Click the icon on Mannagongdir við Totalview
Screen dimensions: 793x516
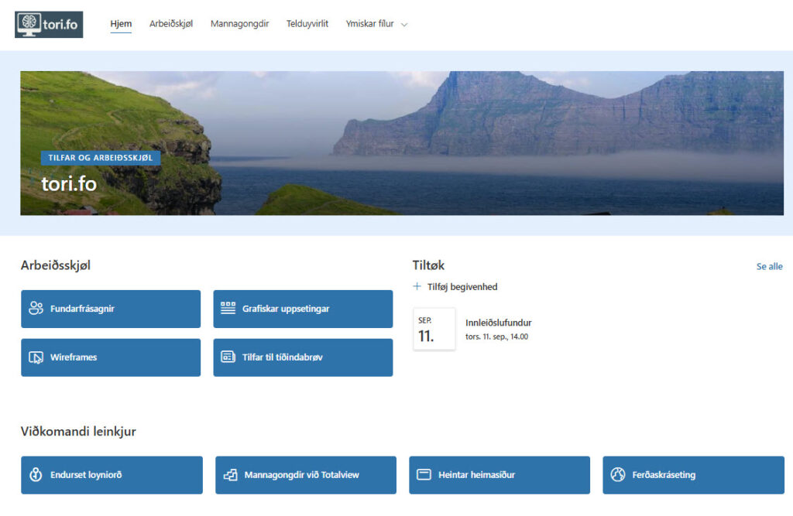[x=230, y=475]
